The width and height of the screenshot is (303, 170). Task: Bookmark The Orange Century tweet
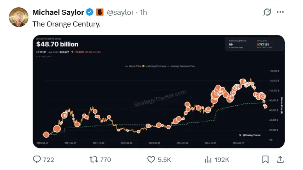coord(265,159)
